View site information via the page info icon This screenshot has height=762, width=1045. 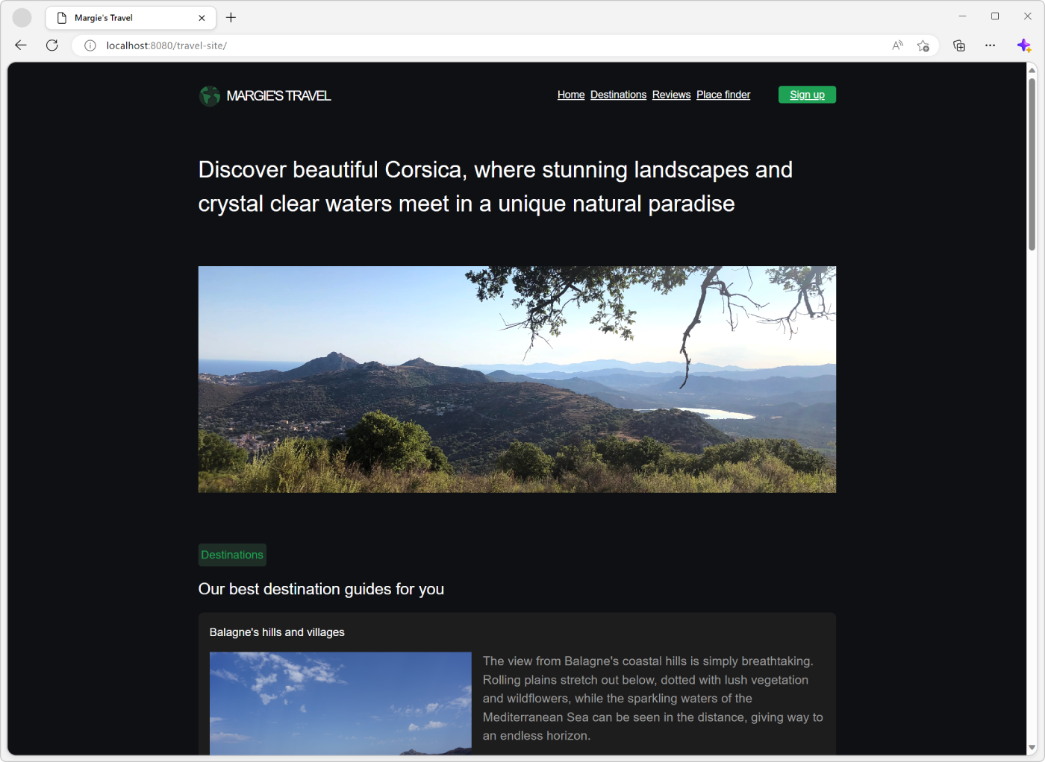[x=90, y=45]
